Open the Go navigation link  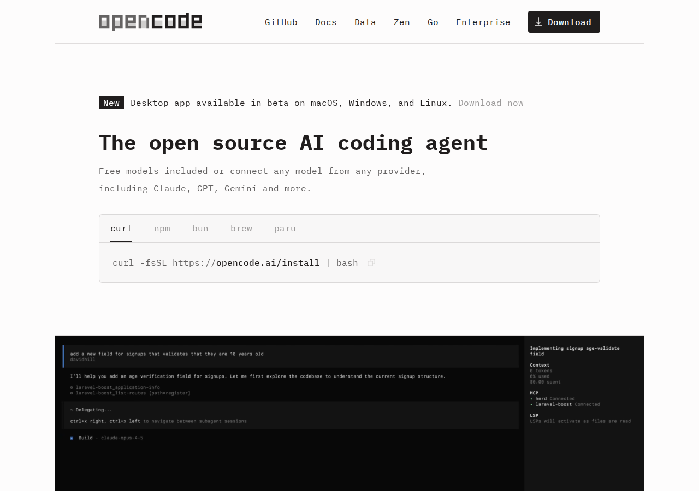pyautogui.click(x=433, y=22)
